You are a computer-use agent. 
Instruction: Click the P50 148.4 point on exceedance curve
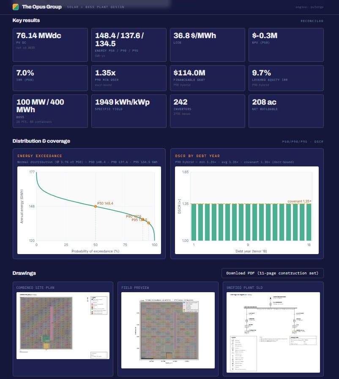(x=96, y=206)
